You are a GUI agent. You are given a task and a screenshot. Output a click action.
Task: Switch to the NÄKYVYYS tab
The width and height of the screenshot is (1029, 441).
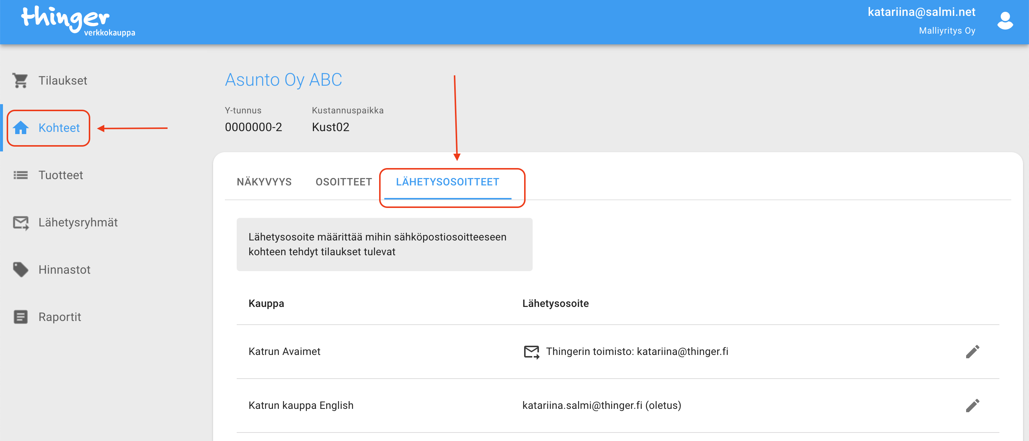click(x=264, y=182)
